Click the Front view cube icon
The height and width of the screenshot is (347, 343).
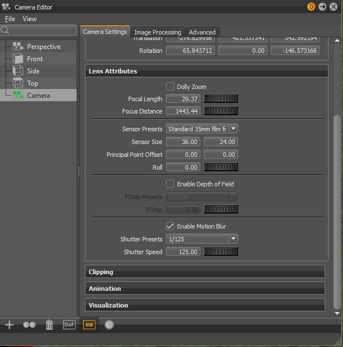pos(18,58)
